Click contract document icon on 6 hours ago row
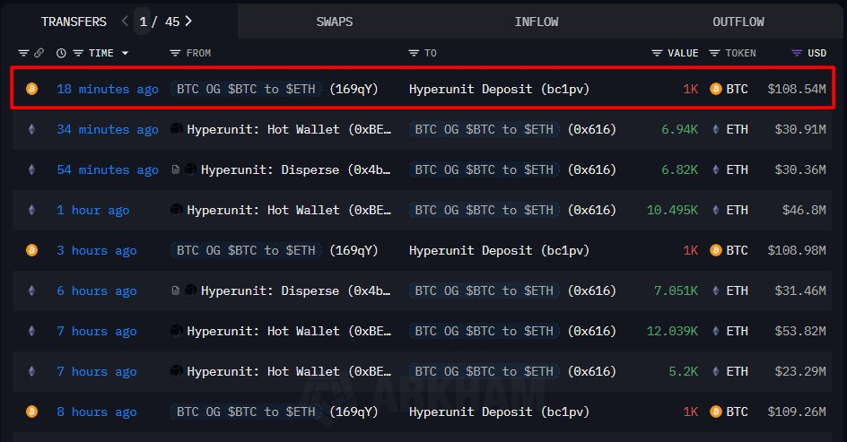847x442 pixels. [x=176, y=290]
